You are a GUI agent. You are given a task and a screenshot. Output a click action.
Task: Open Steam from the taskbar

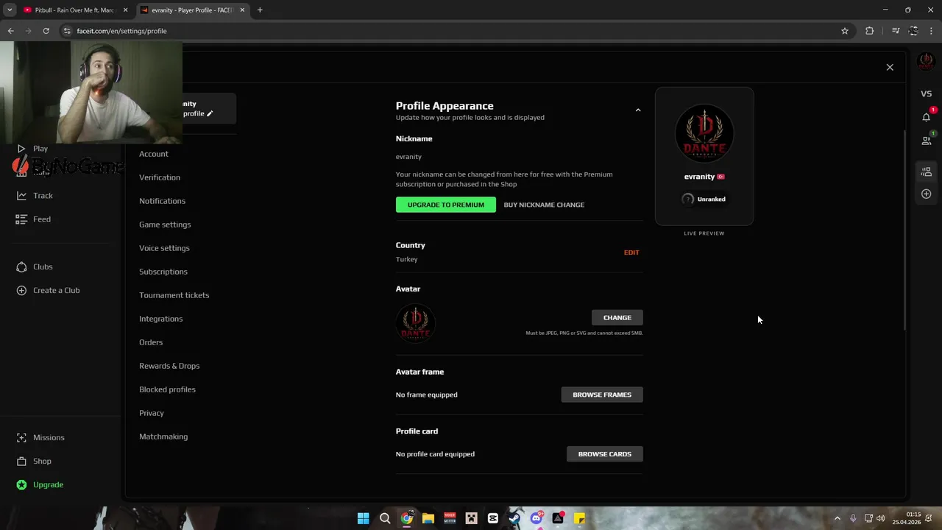514,518
